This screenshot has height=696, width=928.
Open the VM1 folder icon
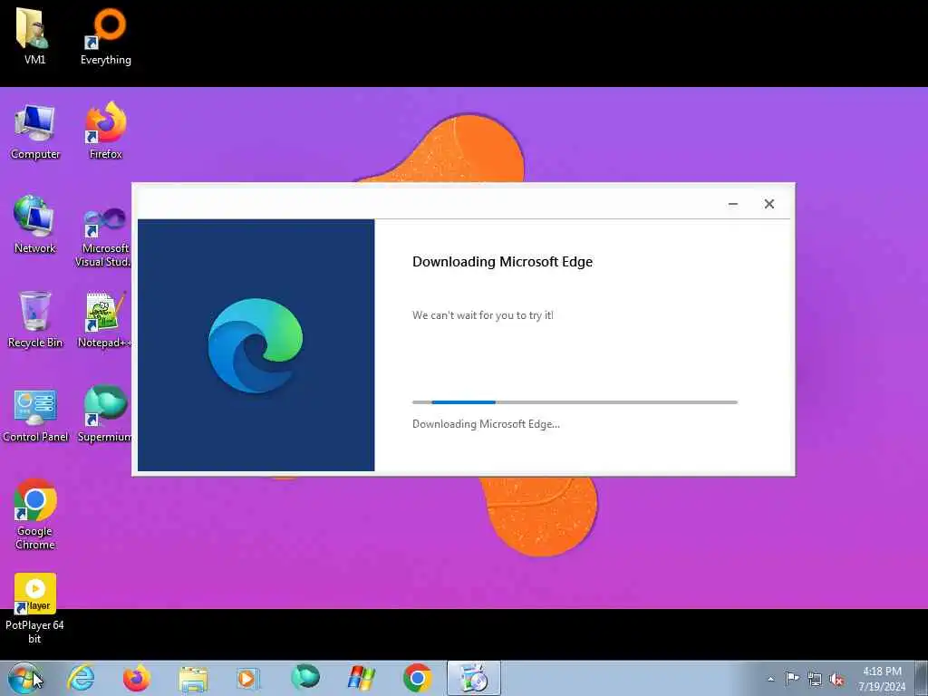pos(34,35)
